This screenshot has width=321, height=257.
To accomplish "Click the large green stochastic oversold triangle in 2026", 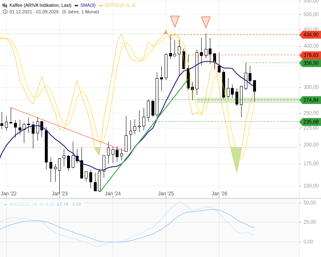I will point(237,160).
